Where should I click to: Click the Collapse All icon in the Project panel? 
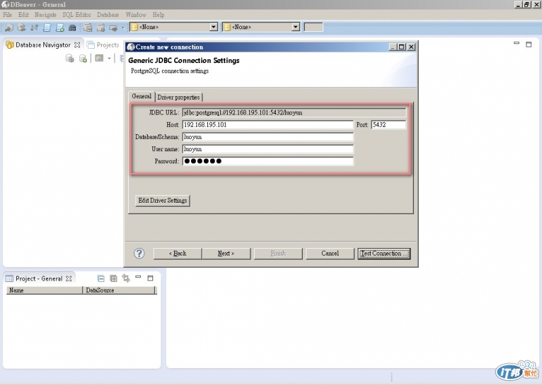(101, 279)
